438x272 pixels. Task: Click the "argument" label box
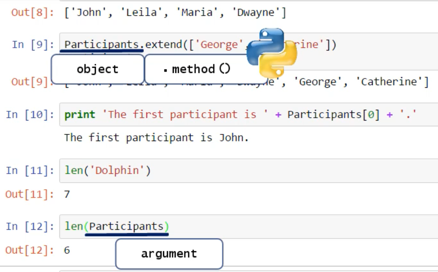(x=169, y=253)
